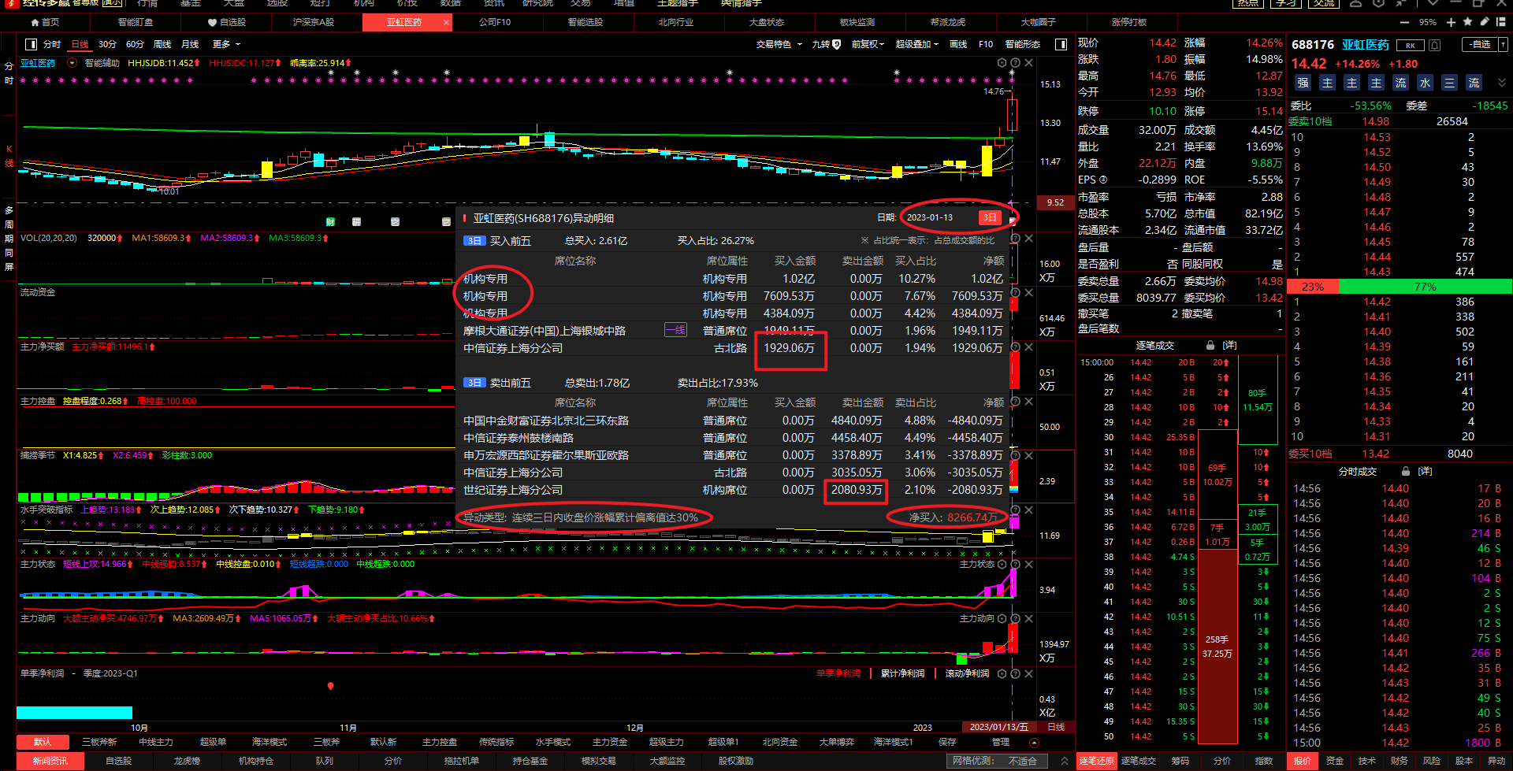Click the 亚虹医药 stock name link

[1366, 45]
